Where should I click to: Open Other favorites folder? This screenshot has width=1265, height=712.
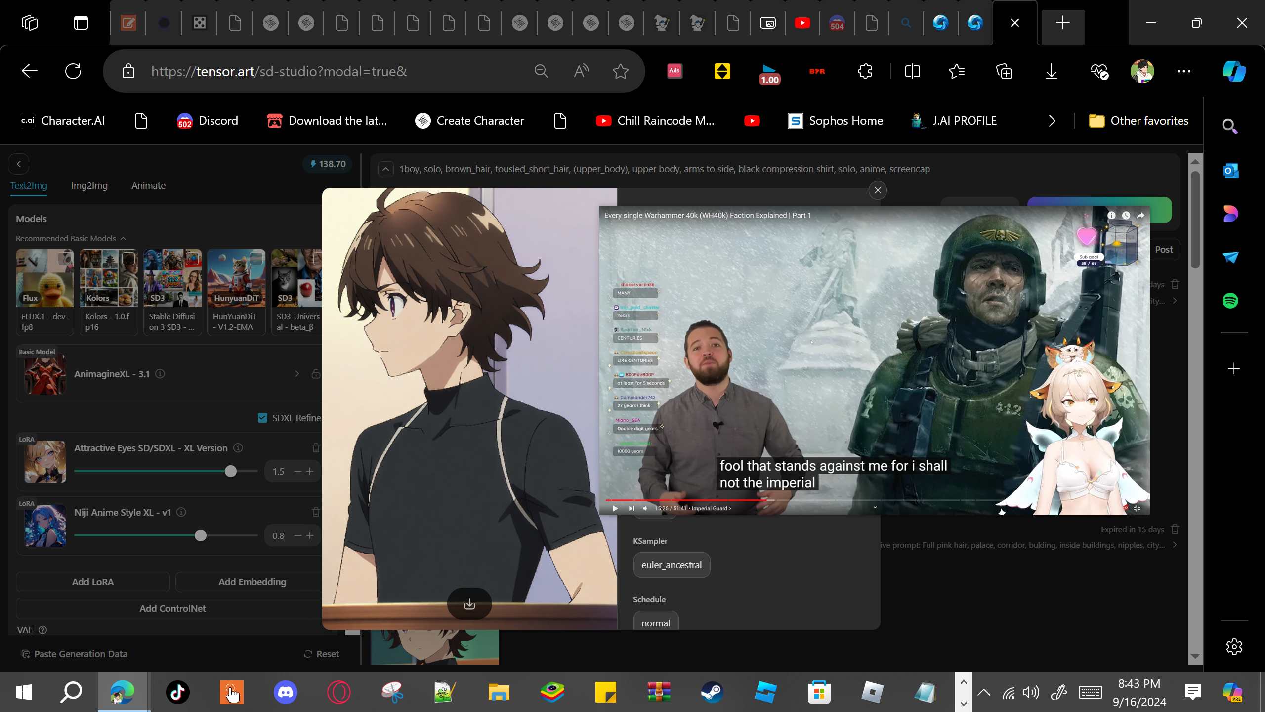click(1138, 121)
